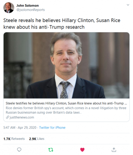This screenshot has width=133, height=155.
Task: Click the article headline 'Steele testifies he believes'
Action: [x=66, y=103]
